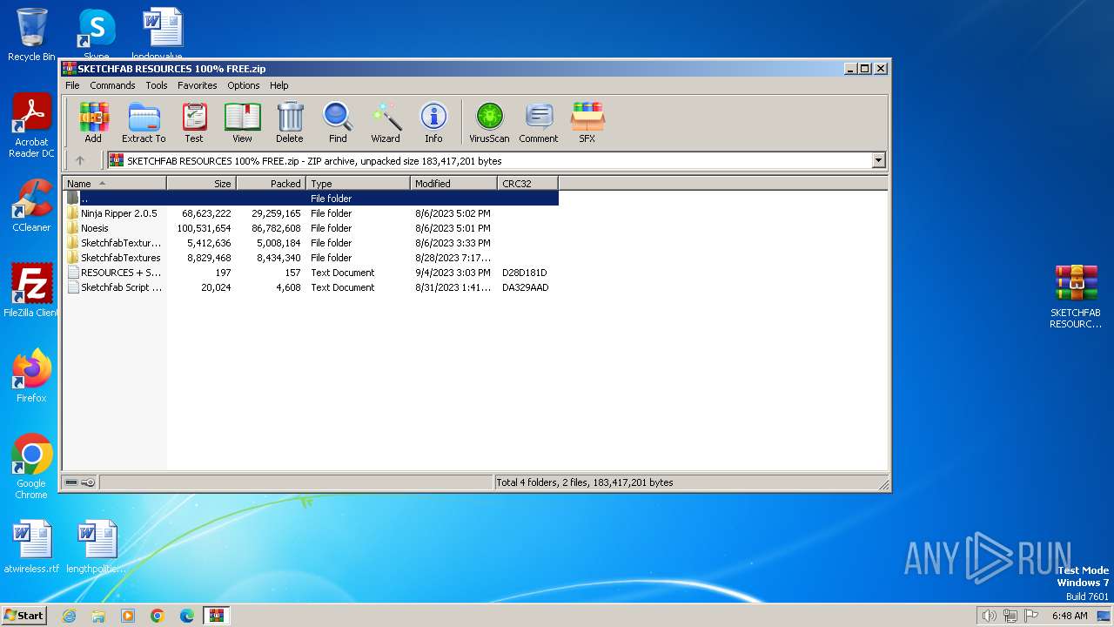
Task: Click the 68,623,222 size value
Action: (x=206, y=213)
